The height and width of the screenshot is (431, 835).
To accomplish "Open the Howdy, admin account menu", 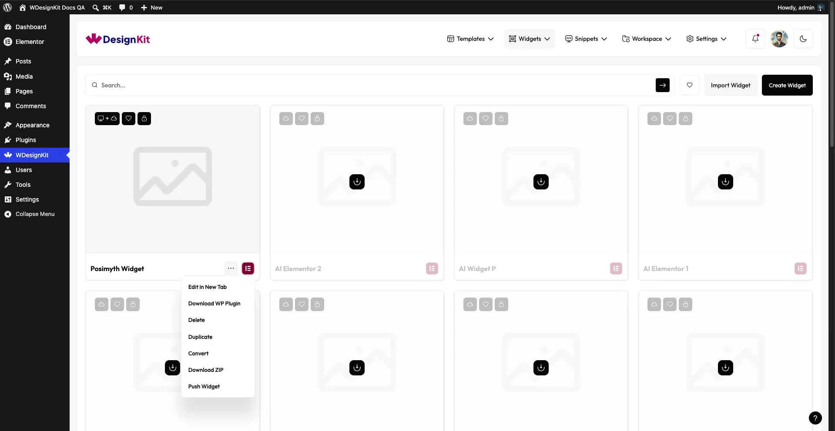I will click(801, 7).
